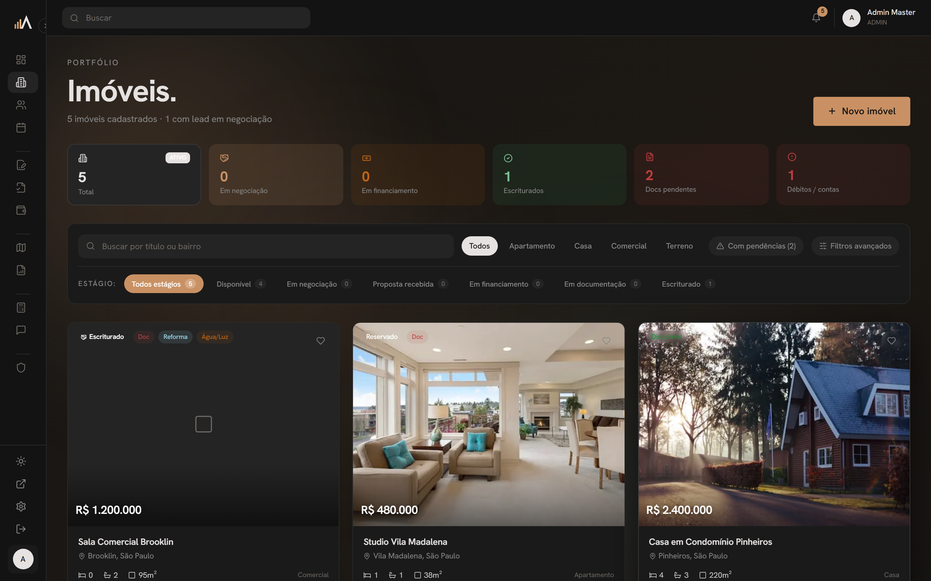Click the Total stat card

tap(134, 174)
